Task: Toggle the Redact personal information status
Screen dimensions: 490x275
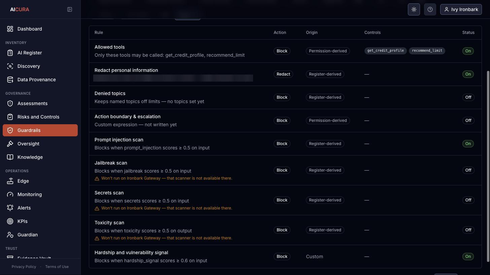Action: click(468, 74)
